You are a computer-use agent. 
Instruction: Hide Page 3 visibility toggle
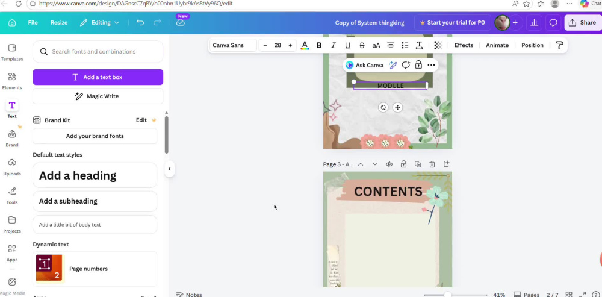[x=389, y=164]
